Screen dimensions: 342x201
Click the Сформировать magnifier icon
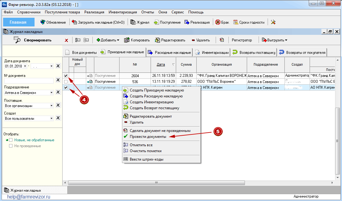pos(17,40)
